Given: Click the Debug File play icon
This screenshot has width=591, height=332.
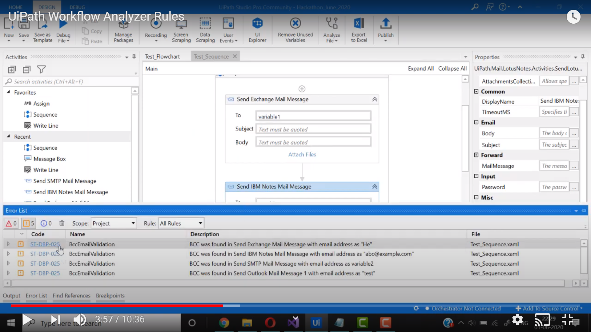Looking at the screenshot, I should coord(63,24).
